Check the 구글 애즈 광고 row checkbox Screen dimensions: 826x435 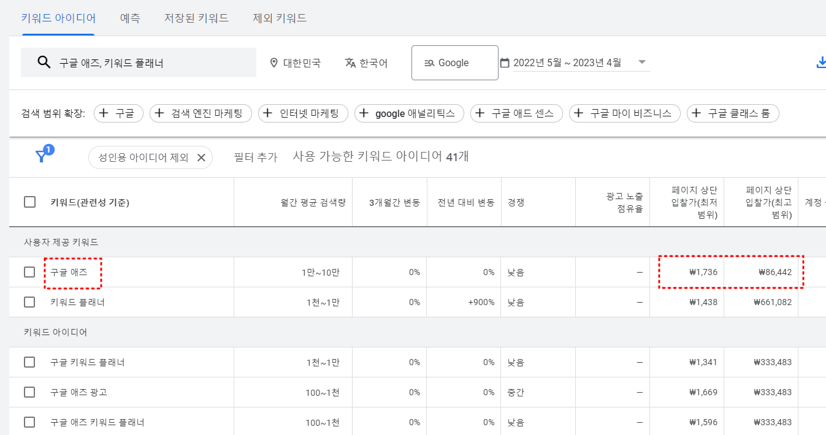pos(29,392)
